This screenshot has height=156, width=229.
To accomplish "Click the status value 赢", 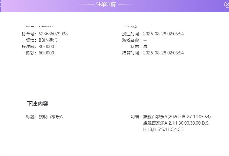I will pyautogui.click(x=145, y=47).
